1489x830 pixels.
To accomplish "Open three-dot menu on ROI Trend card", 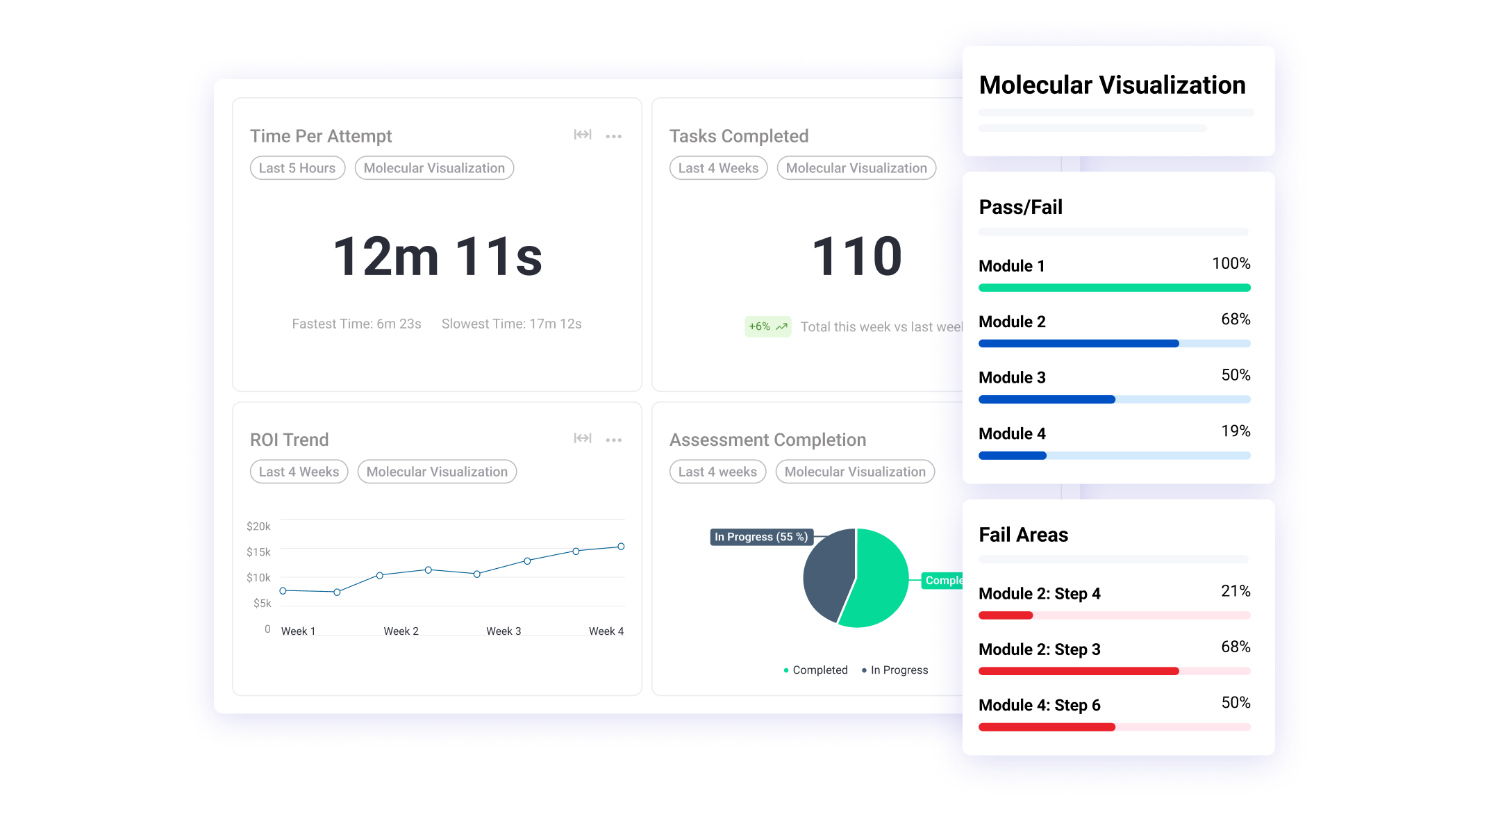I will pos(613,440).
